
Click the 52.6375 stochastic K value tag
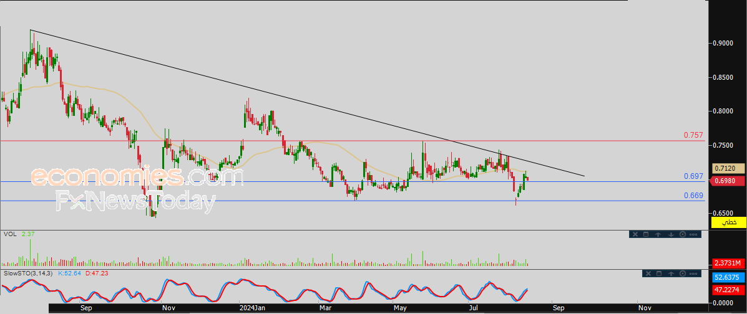point(728,277)
